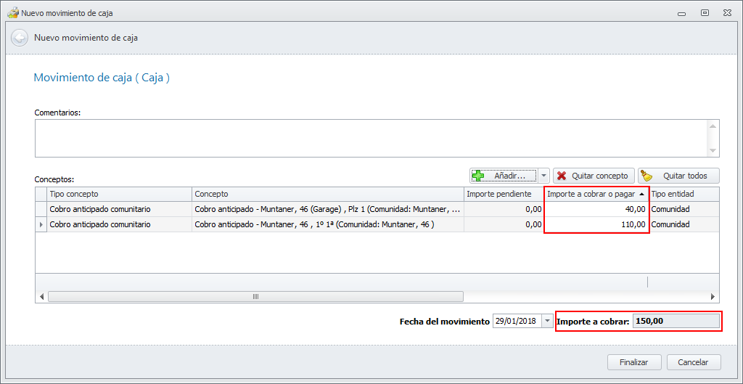Screen dimensions: 743x384
Task: Click first row's Cobro anticipado comunitario cell
Action: coord(119,209)
